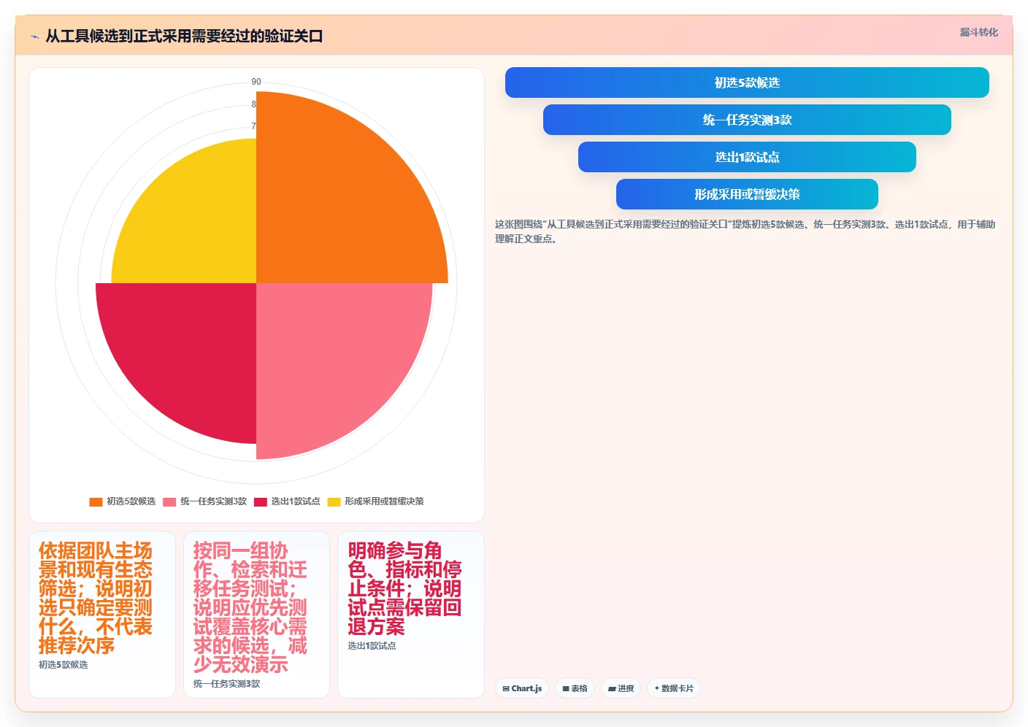Select the 数据卡片 tag chip
Image resolution: width=1028 pixels, height=727 pixels.
[674, 688]
